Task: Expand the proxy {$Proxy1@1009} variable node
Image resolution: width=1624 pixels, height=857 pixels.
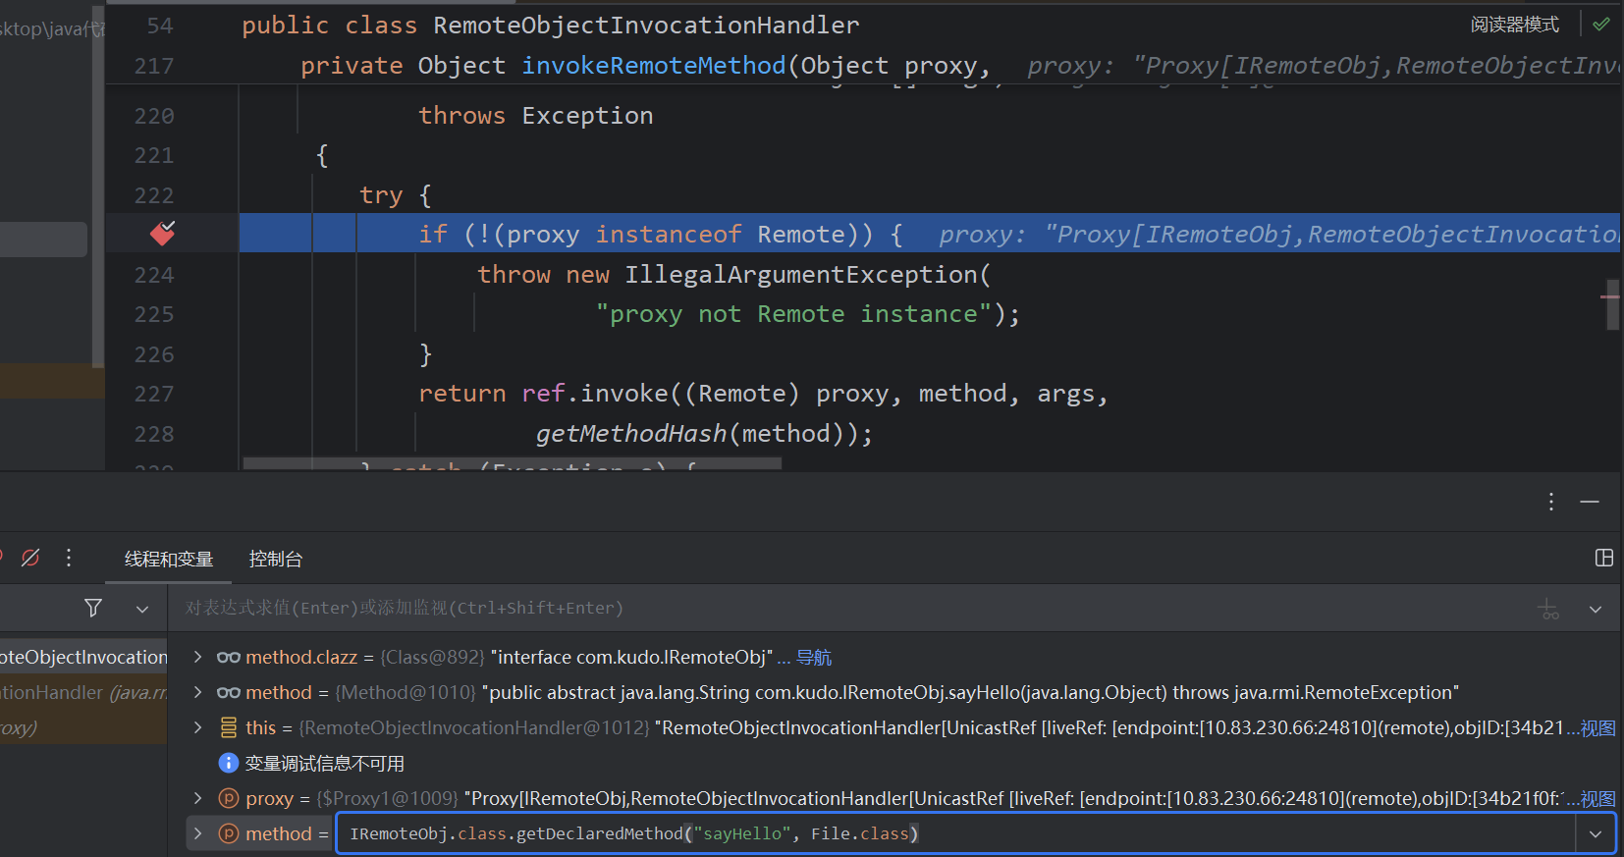Action: 197,798
